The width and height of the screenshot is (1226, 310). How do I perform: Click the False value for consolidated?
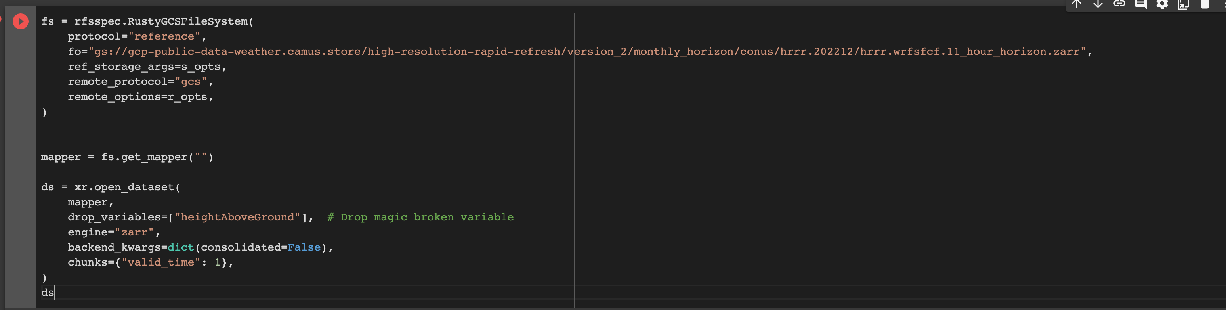point(304,247)
